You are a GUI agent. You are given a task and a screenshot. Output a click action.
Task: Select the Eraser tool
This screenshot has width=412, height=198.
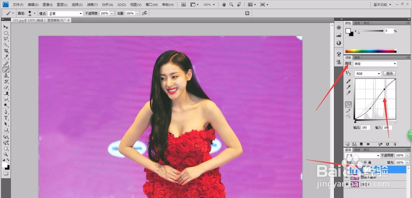(x=6, y=87)
